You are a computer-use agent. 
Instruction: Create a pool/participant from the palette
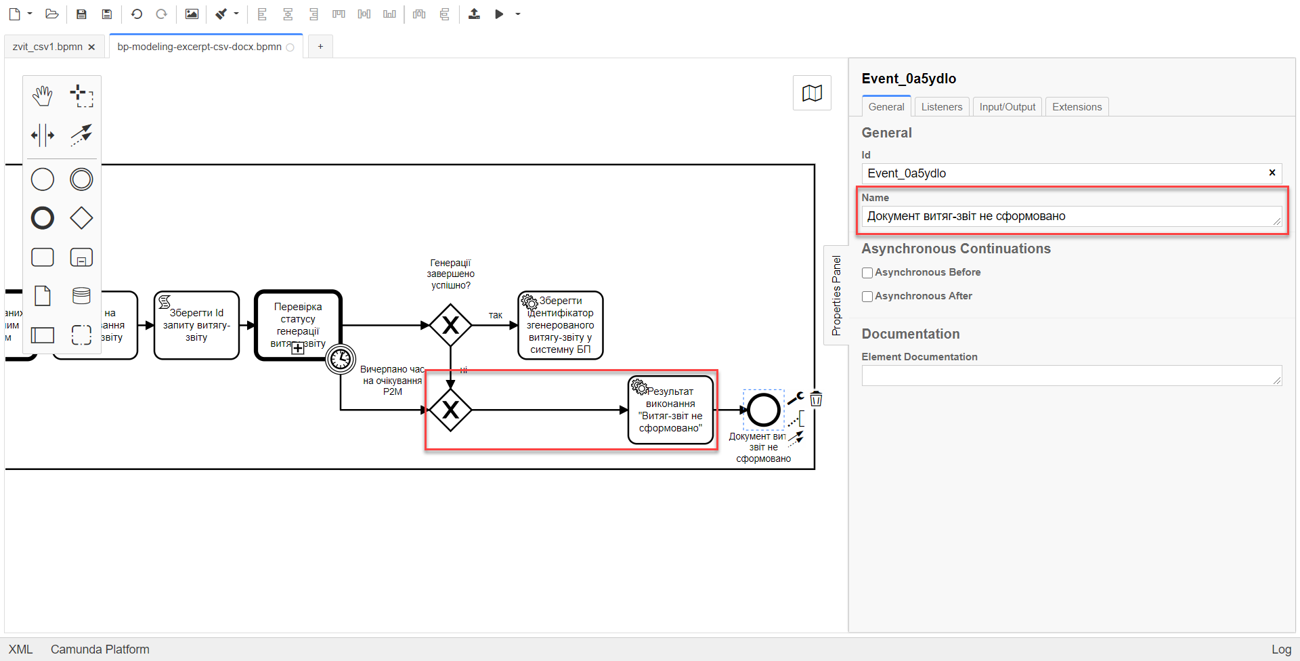tap(43, 335)
